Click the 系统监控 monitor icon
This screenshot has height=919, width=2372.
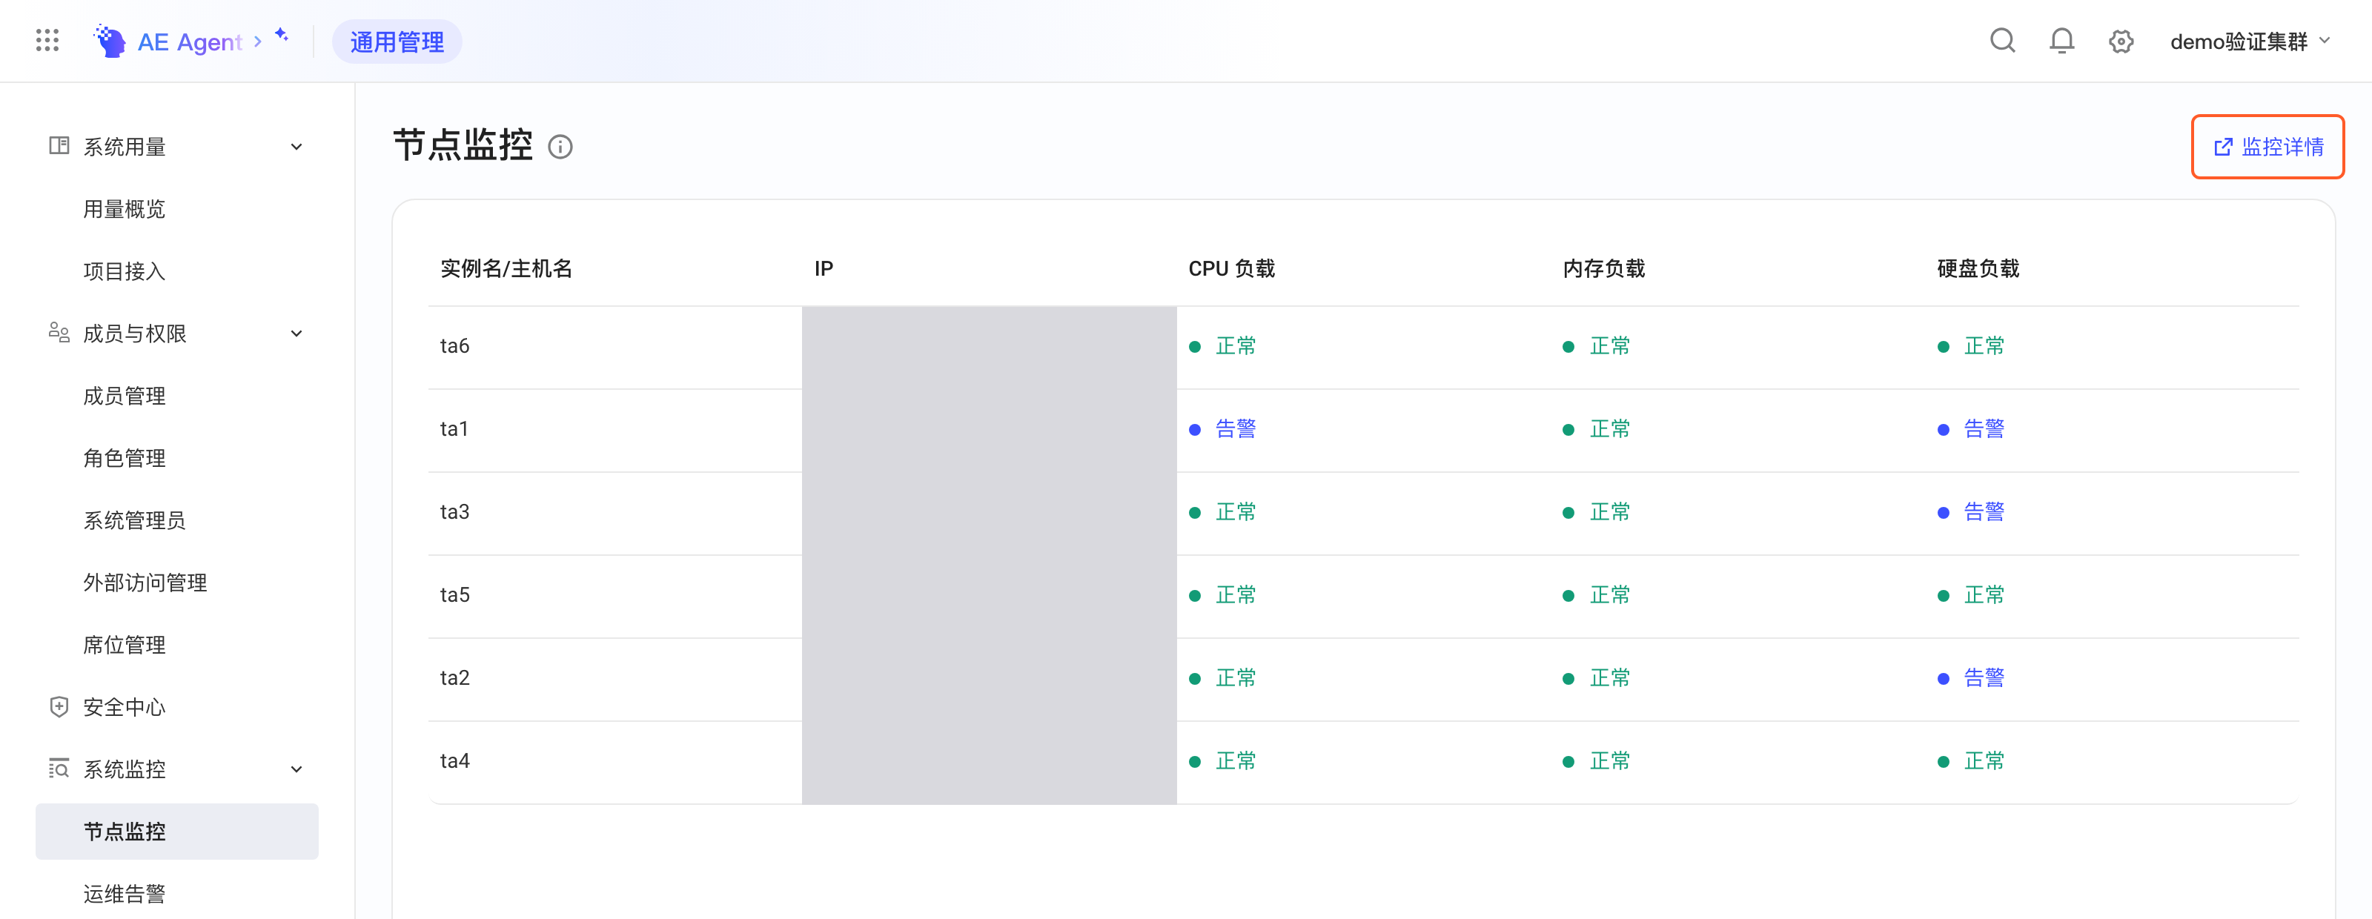click(x=59, y=768)
